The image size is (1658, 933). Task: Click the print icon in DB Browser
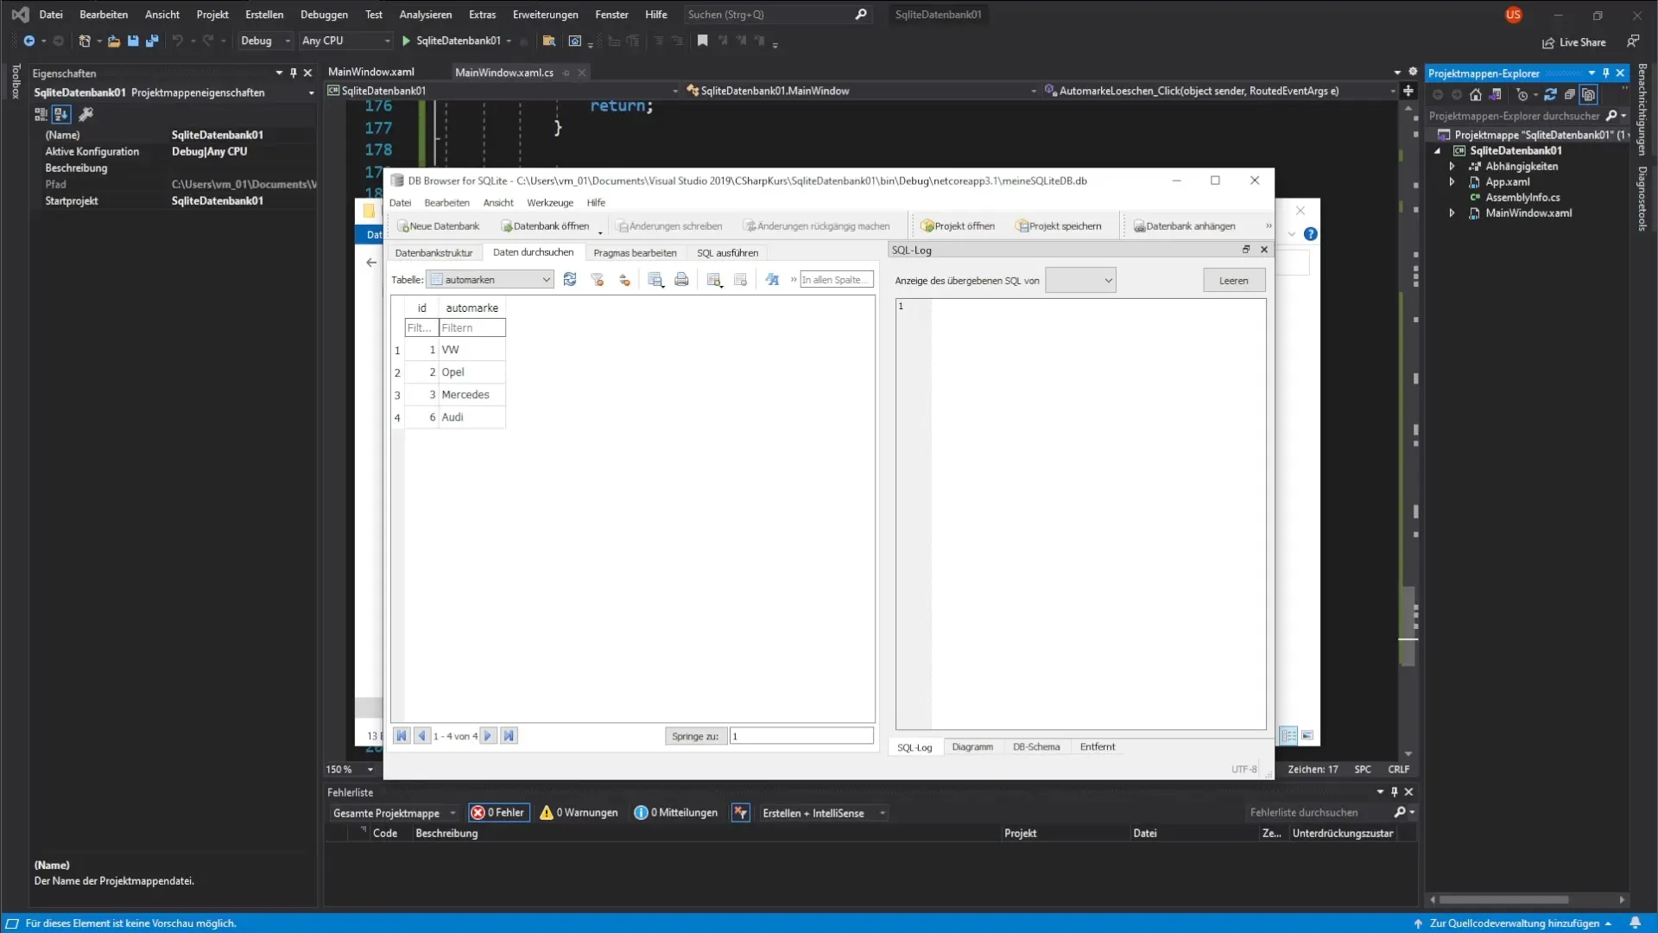(681, 279)
